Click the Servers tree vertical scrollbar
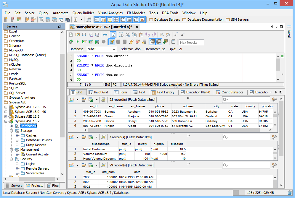Image resolution: width=295 pixels, height=198 pixels. [62, 95]
